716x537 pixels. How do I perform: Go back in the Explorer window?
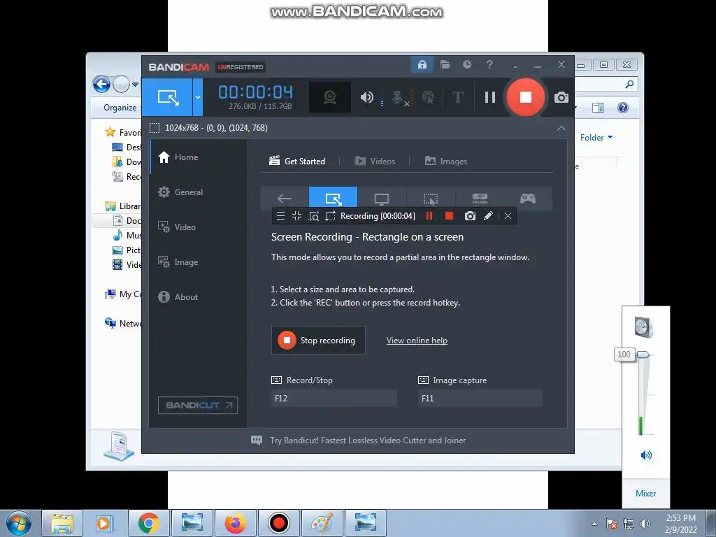[x=101, y=84]
